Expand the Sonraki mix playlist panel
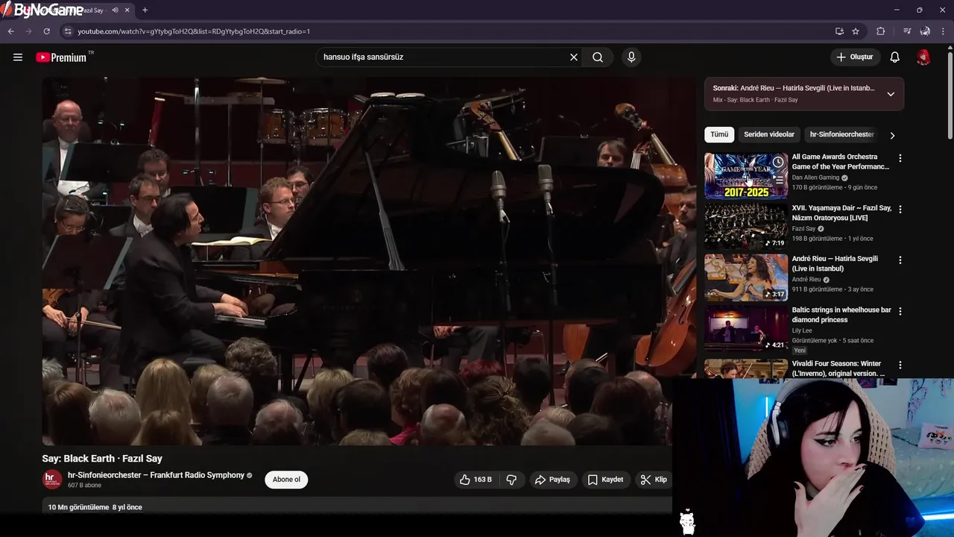The width and height of the screenshot is (954, 537). 891,94
